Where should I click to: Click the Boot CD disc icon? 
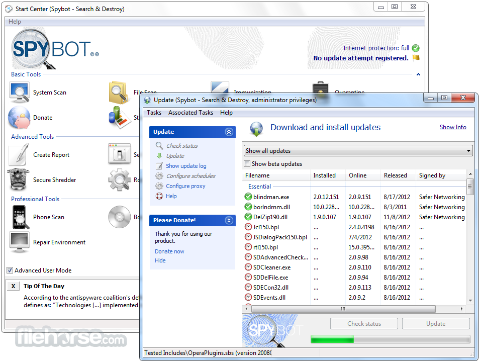click(120, 217)
